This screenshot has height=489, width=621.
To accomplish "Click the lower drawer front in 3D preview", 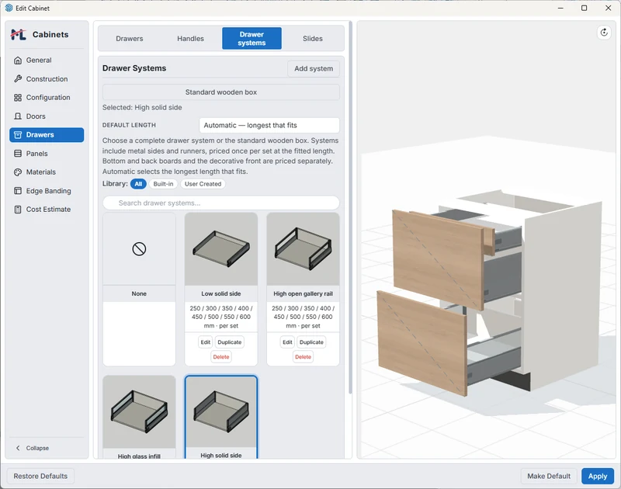I will point(422,342).
